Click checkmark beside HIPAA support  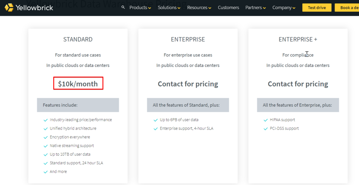266,120
